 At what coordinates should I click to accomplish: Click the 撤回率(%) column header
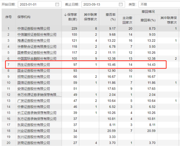[148, 20]
